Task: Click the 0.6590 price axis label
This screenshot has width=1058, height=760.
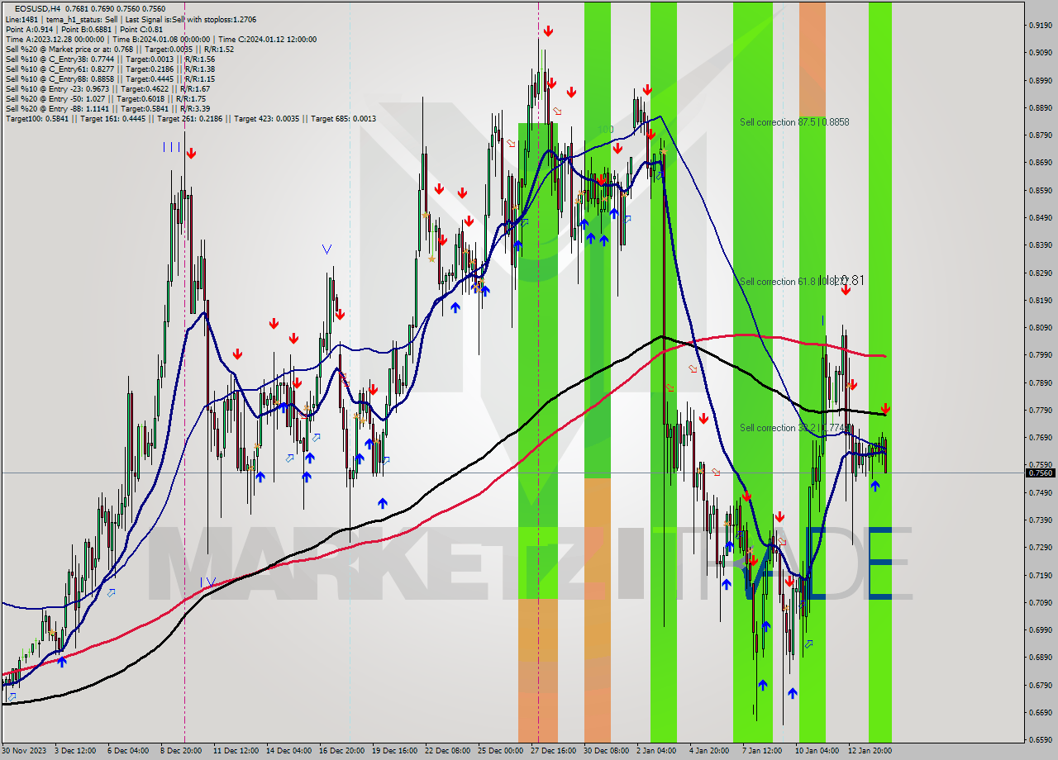Action: [x=1040, y=739]
